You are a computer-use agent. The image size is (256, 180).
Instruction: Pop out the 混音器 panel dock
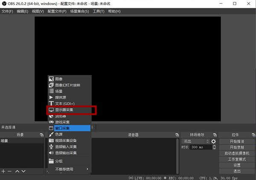point(176,135)
